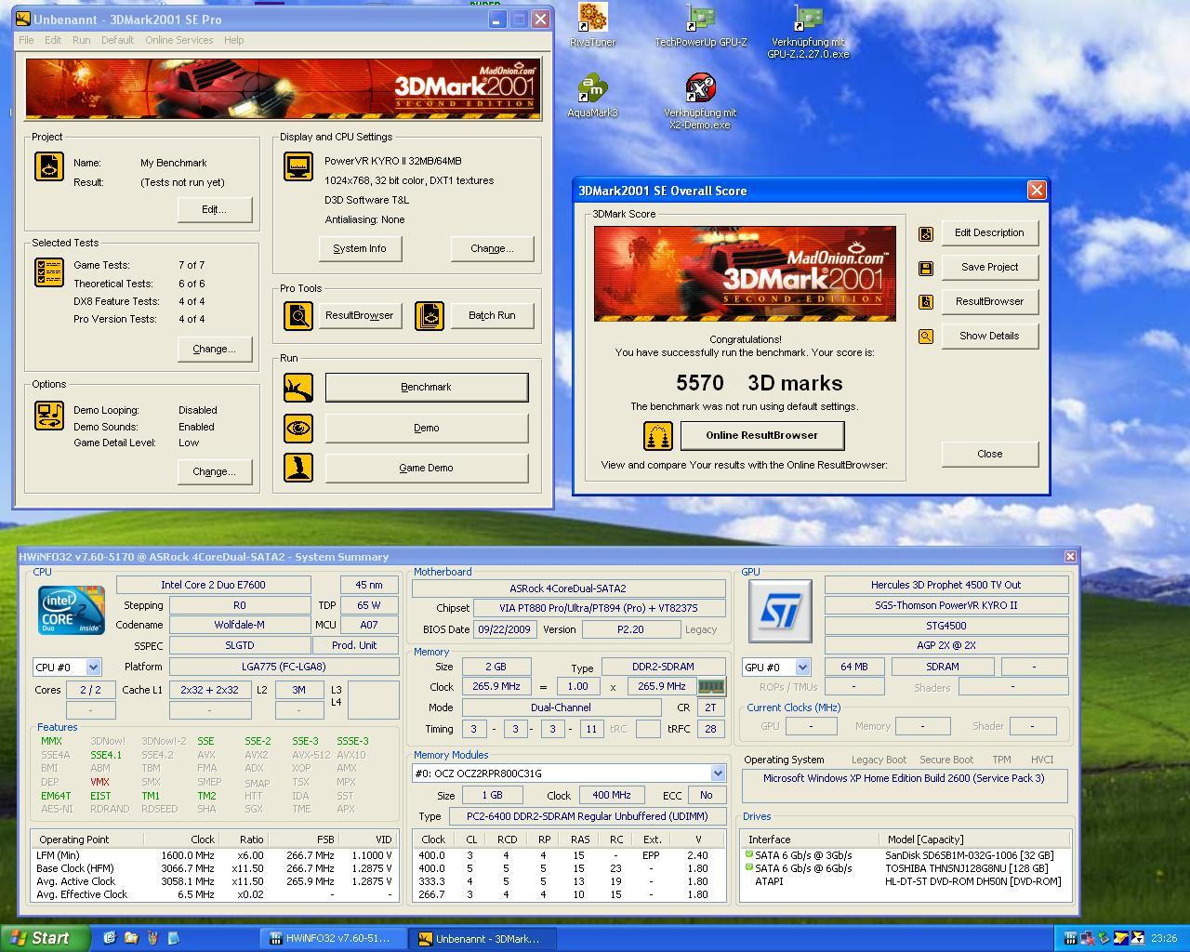1190x952 pixels.
Task: Open the Run menu in 3DMark
Action: pos(82,40)
